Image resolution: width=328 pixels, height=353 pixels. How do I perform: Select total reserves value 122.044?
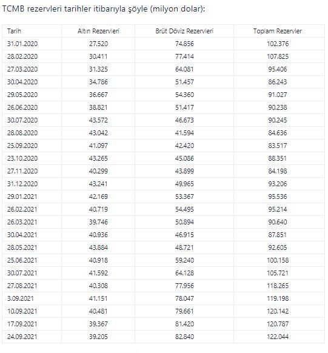point(278,337)
